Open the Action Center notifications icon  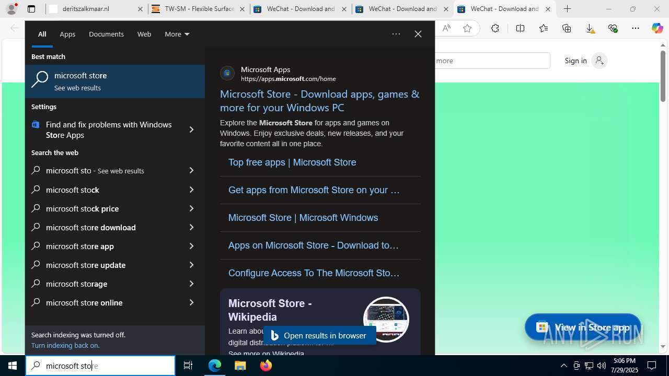[x=652, y=366]
